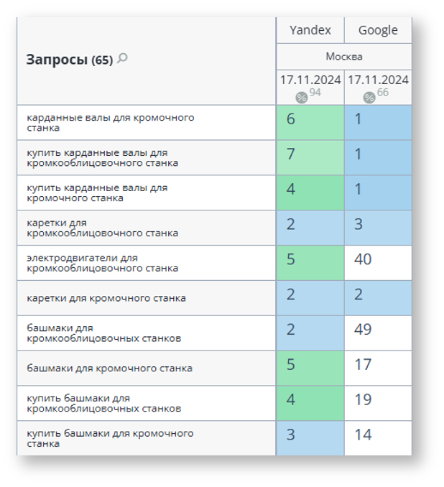Select query карданные валы для кромочного станка

pyautogui.click(x=111, y=123)
